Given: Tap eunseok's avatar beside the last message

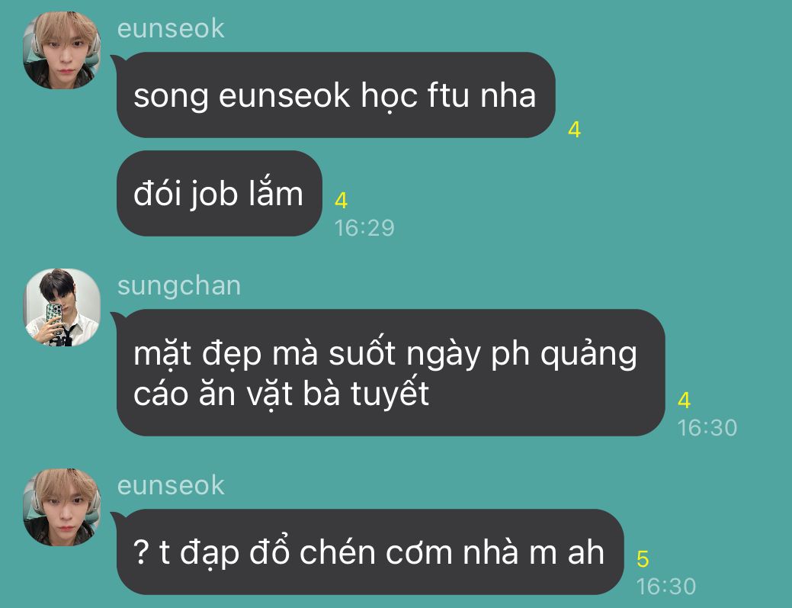Looking at the screenshot, I should coord(62,507).
